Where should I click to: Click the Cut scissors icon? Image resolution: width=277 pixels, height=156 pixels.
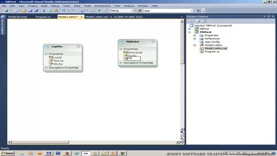pos(44,10)
